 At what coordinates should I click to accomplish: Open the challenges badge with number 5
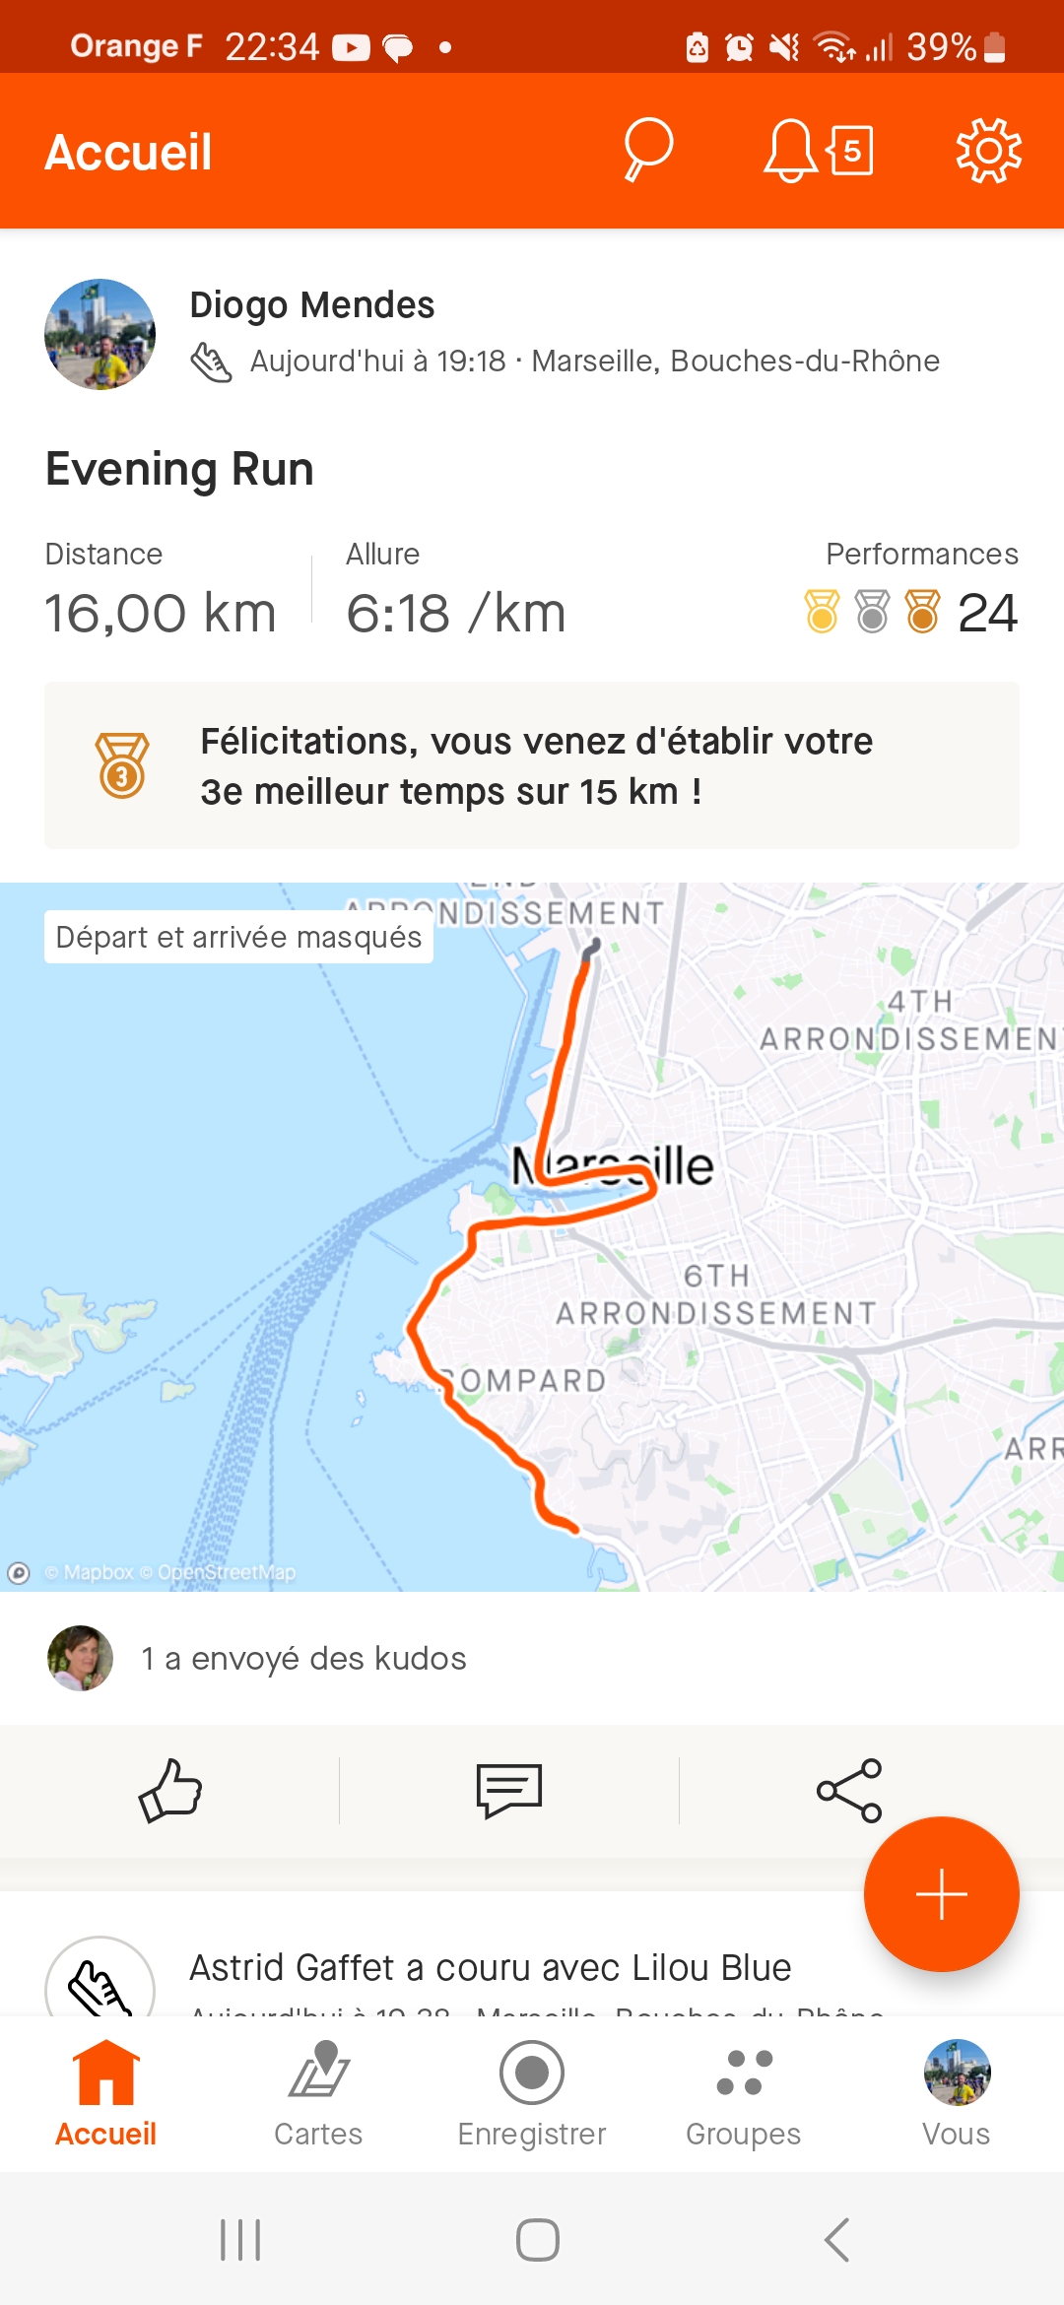click(850, 151)
